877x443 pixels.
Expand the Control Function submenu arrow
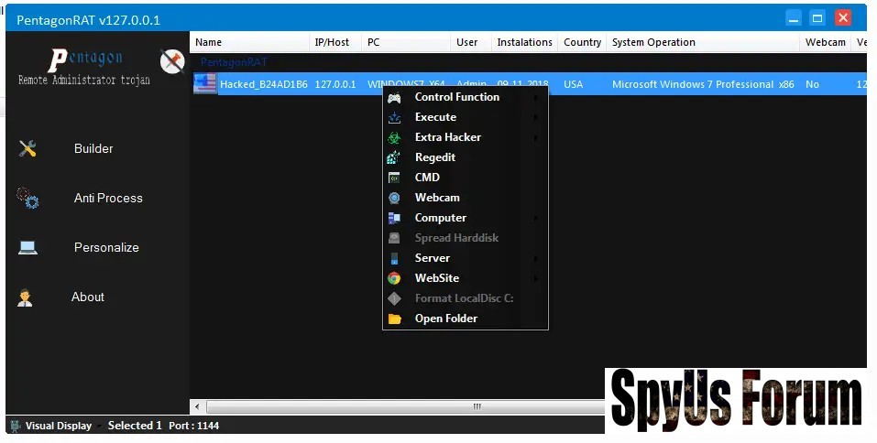coord(536,98)
